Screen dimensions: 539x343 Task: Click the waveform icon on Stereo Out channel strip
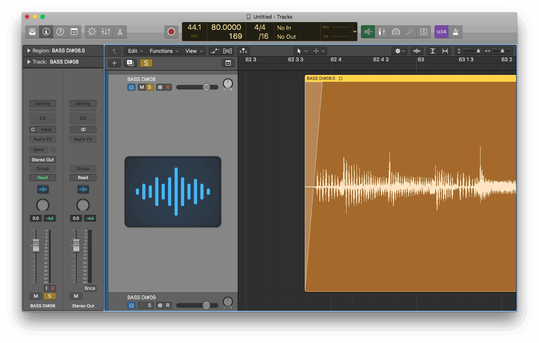(x=83, y=190)
